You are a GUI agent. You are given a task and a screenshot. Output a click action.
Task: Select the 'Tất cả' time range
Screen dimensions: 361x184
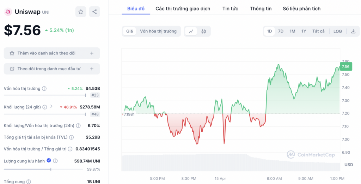click(318, 31)
